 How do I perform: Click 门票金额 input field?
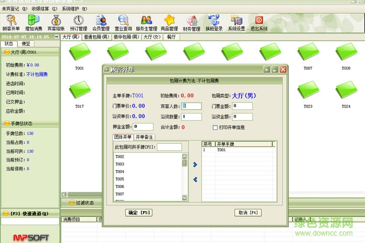click(x=242, y=106)
